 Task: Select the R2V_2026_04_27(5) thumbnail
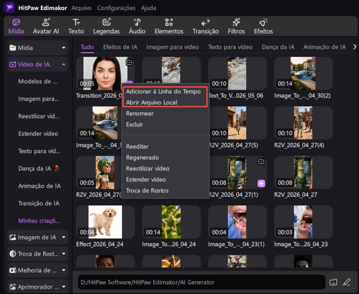tap(237, 123)
